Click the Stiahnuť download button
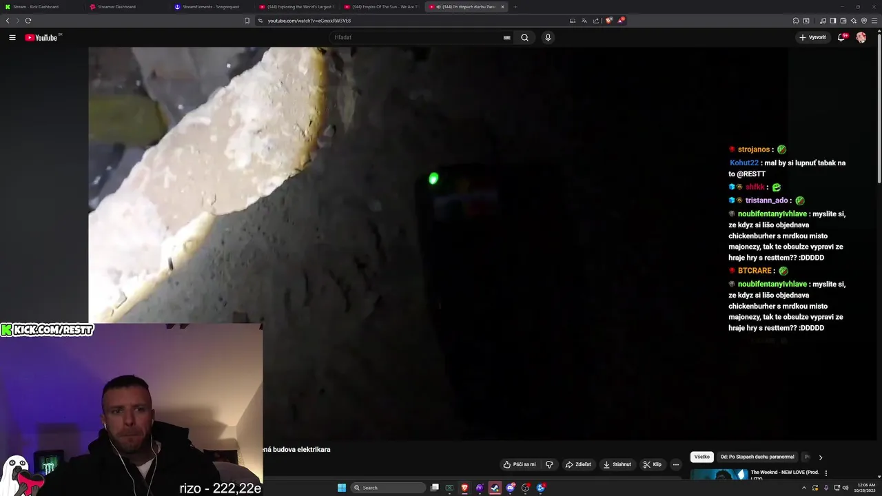This screenshot has width=882, height=496. (x=617, y=464)
